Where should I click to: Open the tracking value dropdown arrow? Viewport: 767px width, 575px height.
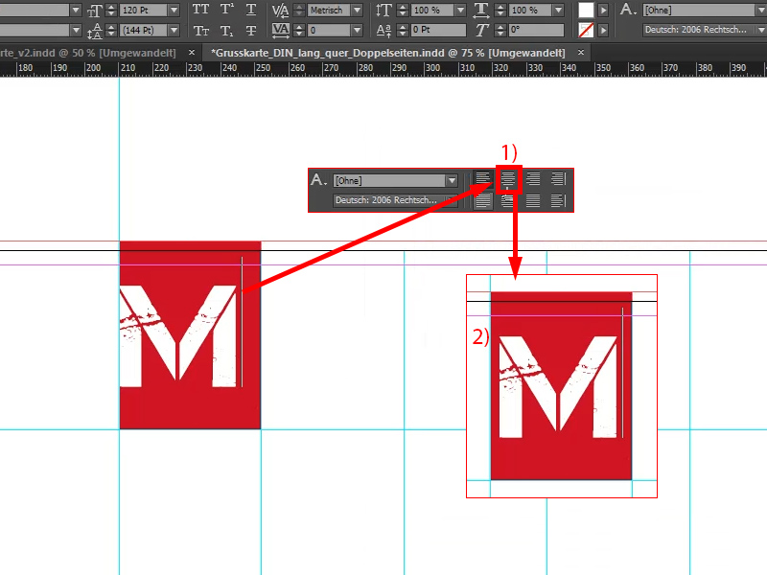click(358, 31)
